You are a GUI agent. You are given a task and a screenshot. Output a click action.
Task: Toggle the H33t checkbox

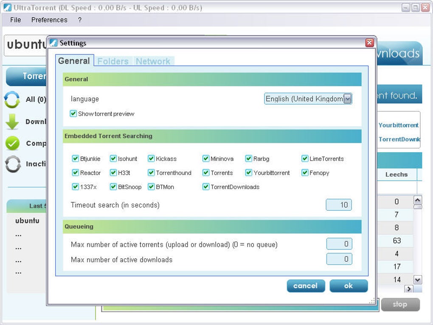tap(113, 173)
